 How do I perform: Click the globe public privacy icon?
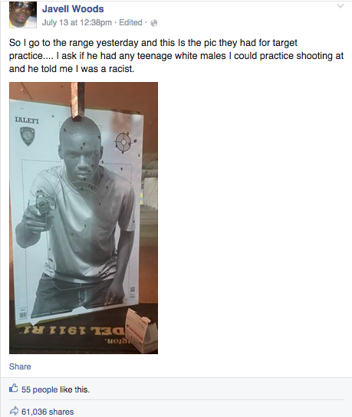pos(154,23)
